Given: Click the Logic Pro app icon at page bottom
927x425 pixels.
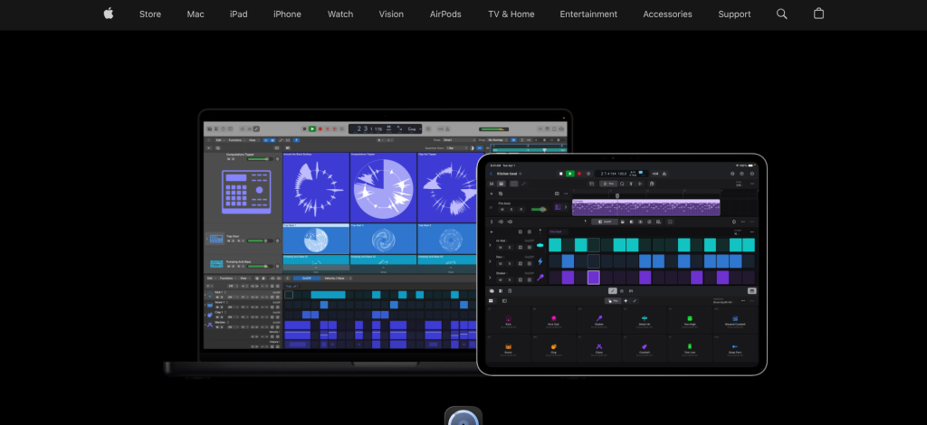Looking at the screenshot, I should point(463,418).
